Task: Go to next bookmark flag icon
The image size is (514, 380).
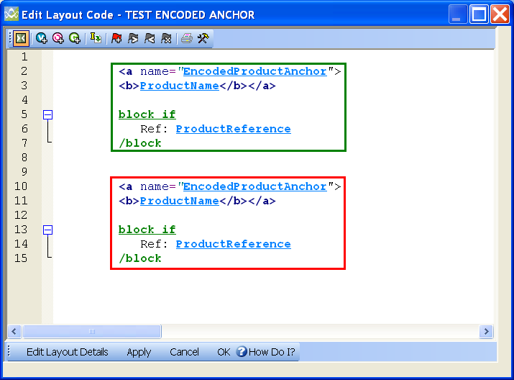Action: [133, 38]
